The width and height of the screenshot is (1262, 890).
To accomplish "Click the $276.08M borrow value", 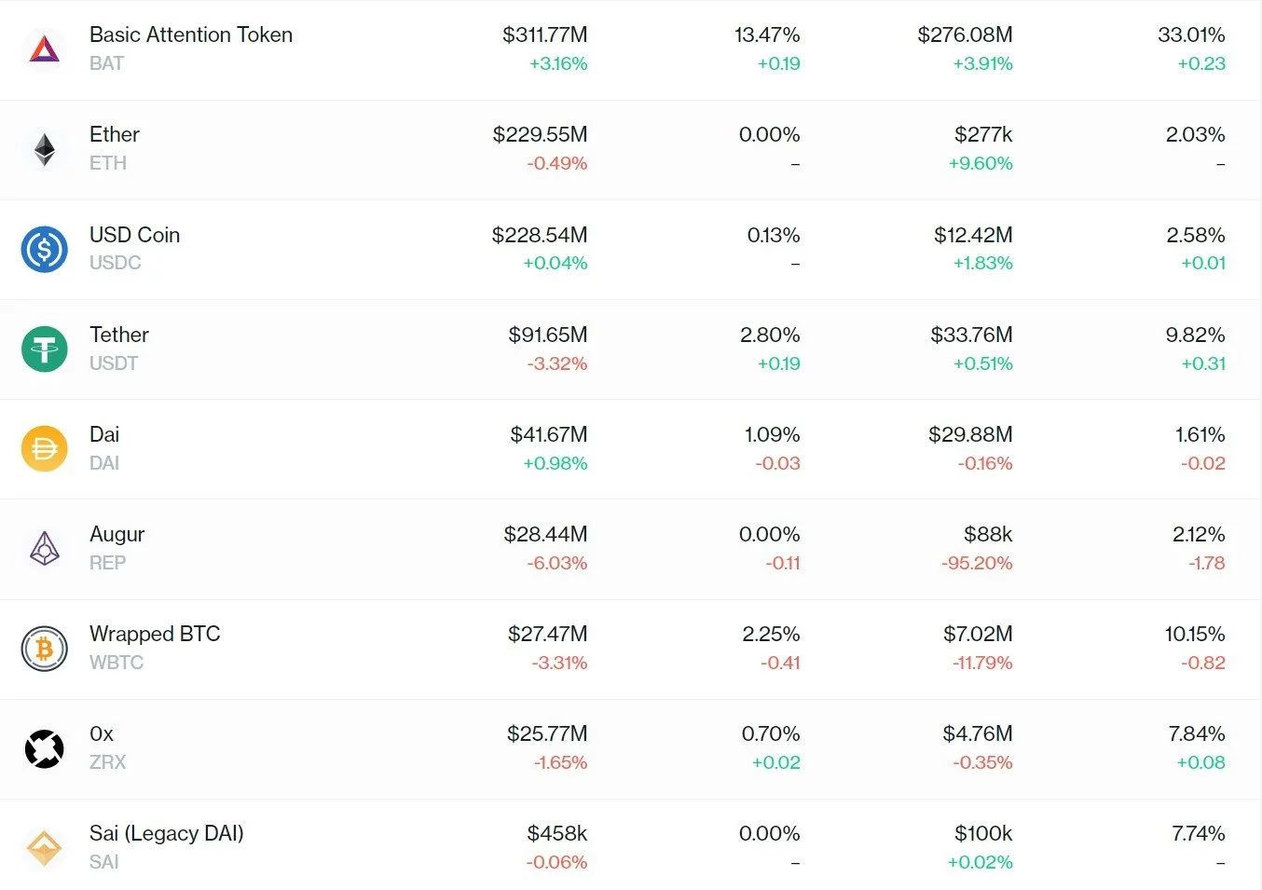I will click(966, 34).
